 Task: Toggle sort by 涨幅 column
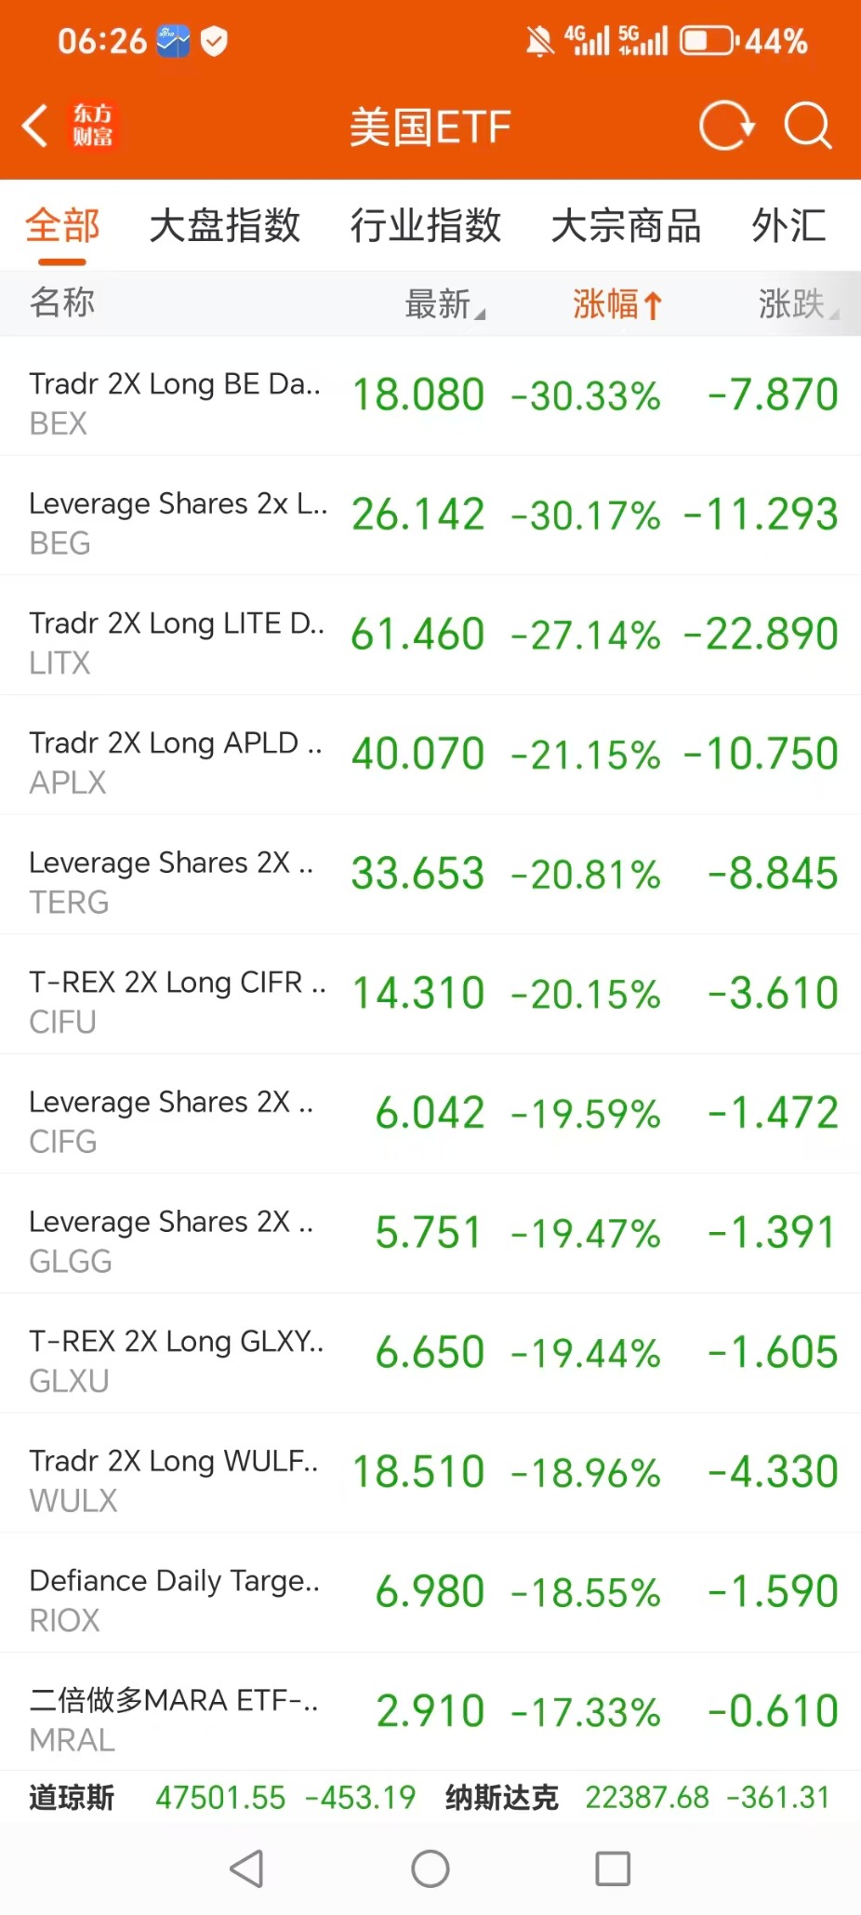click(616, 304)
